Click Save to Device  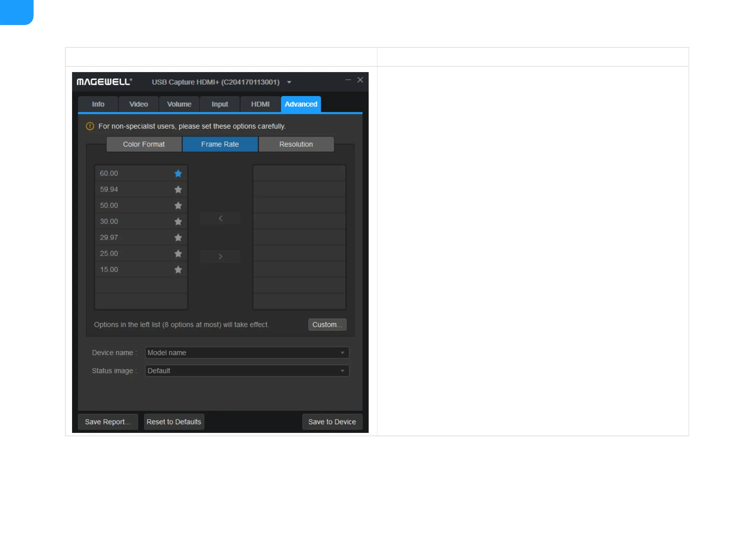(332, 422)
